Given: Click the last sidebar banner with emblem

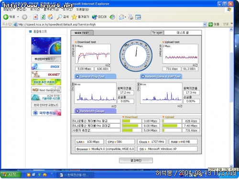Looking at the screenshot, I should (46, 113).
